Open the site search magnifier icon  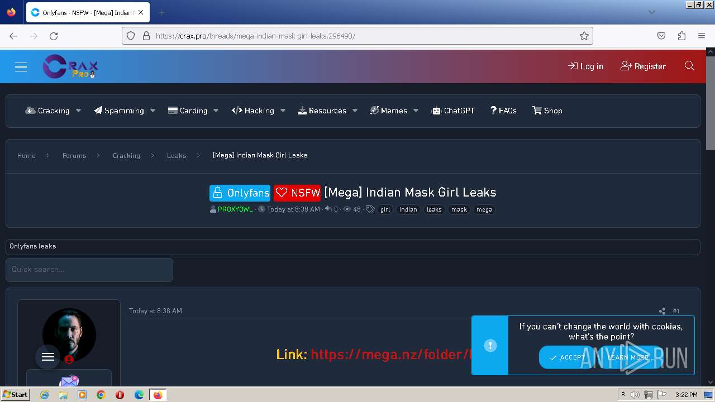(689, 66)
